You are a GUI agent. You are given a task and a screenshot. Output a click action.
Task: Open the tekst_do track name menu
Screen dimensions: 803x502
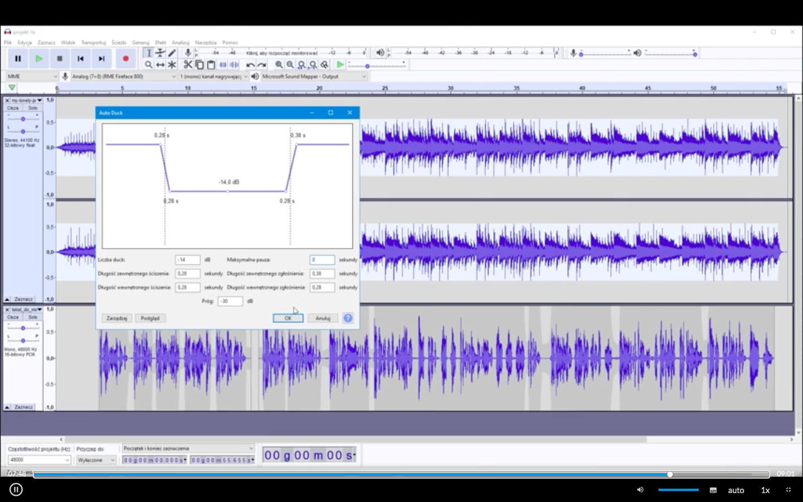point(26,309)
